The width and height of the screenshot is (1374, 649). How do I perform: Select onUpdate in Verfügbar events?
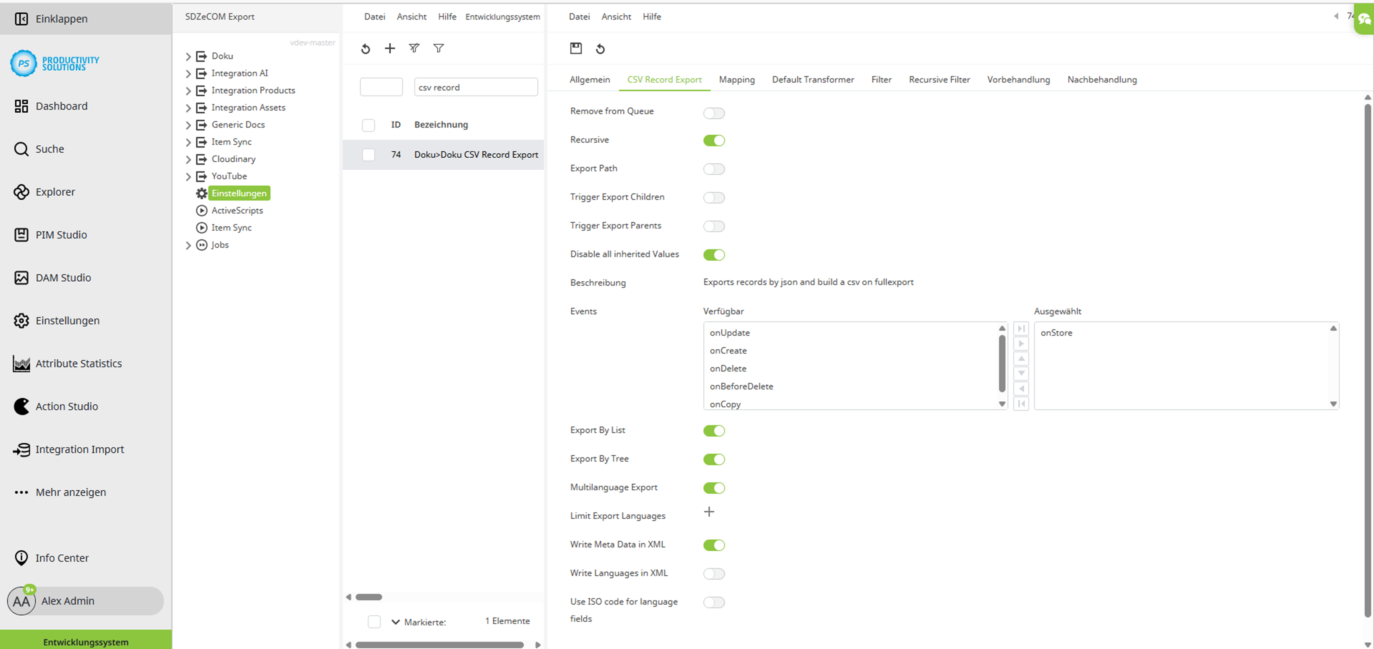pyautogui.click(x=730, y=332)
